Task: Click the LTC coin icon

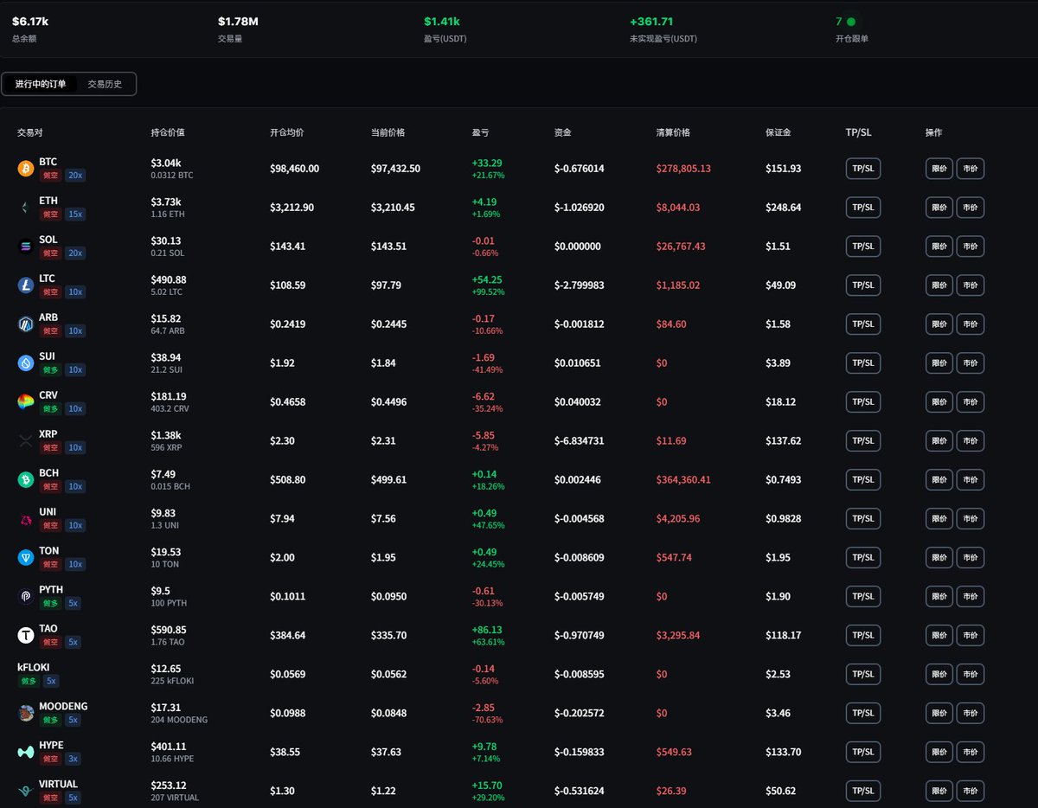Action: click(25, 285)
